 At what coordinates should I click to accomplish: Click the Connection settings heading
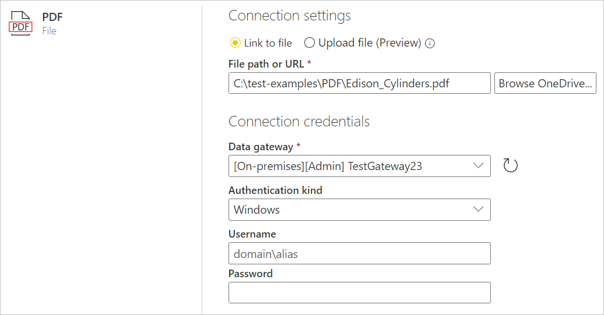coord(289,16)
